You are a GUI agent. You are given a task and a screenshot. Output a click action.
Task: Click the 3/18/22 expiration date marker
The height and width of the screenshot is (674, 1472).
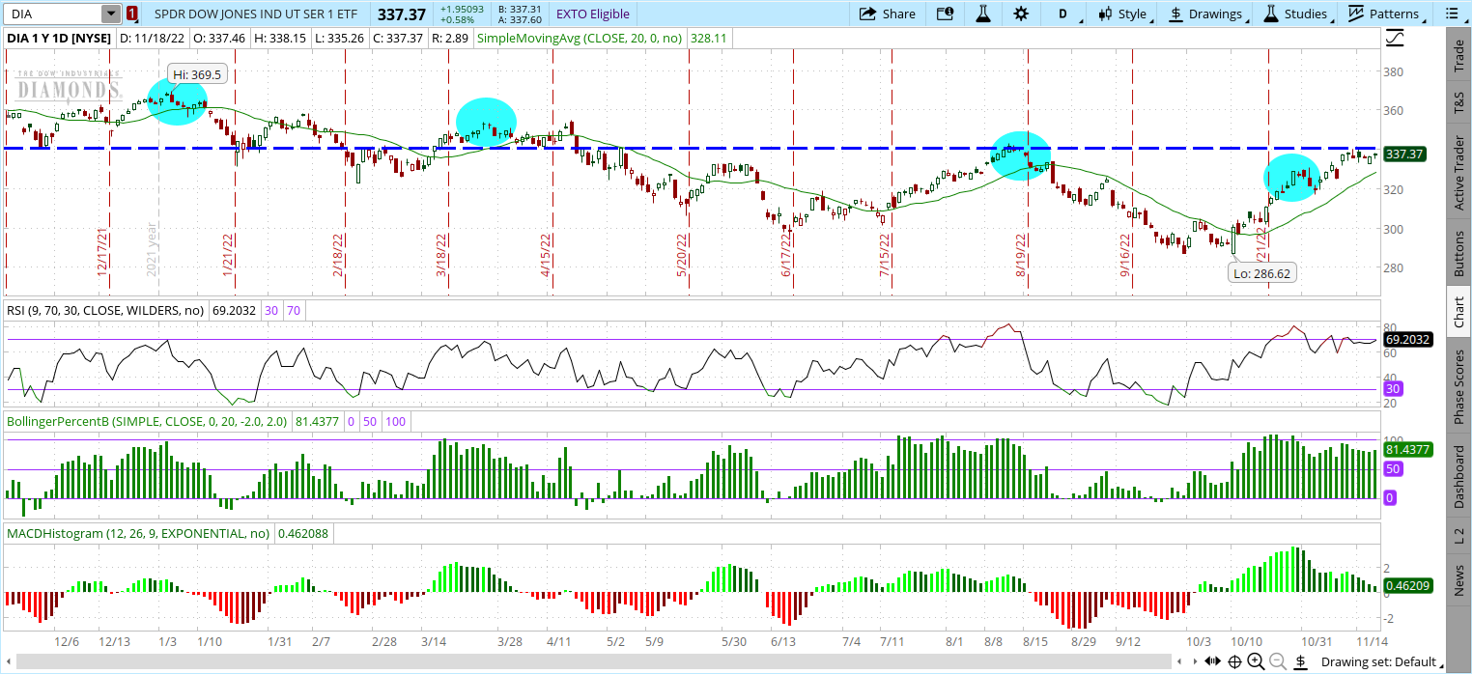click(442, 256)
